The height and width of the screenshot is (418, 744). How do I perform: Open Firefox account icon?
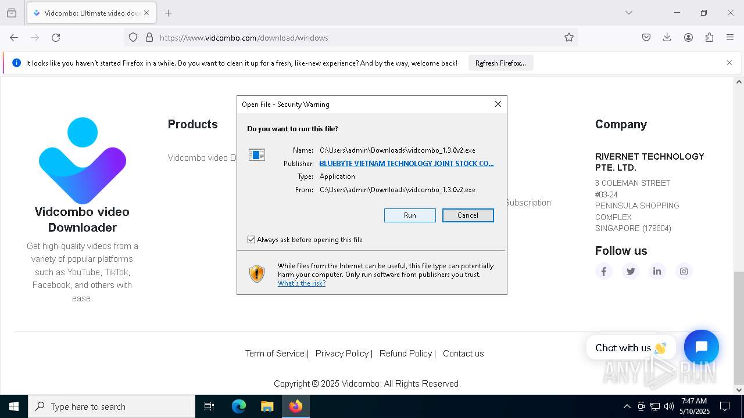point(688,38)
